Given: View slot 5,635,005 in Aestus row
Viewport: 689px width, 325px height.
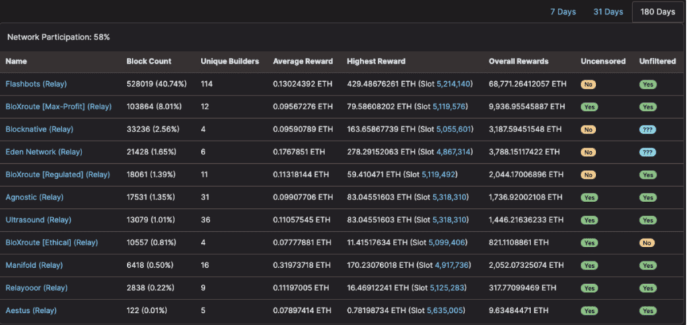Looking at the screenshot, I should (445, 310).
